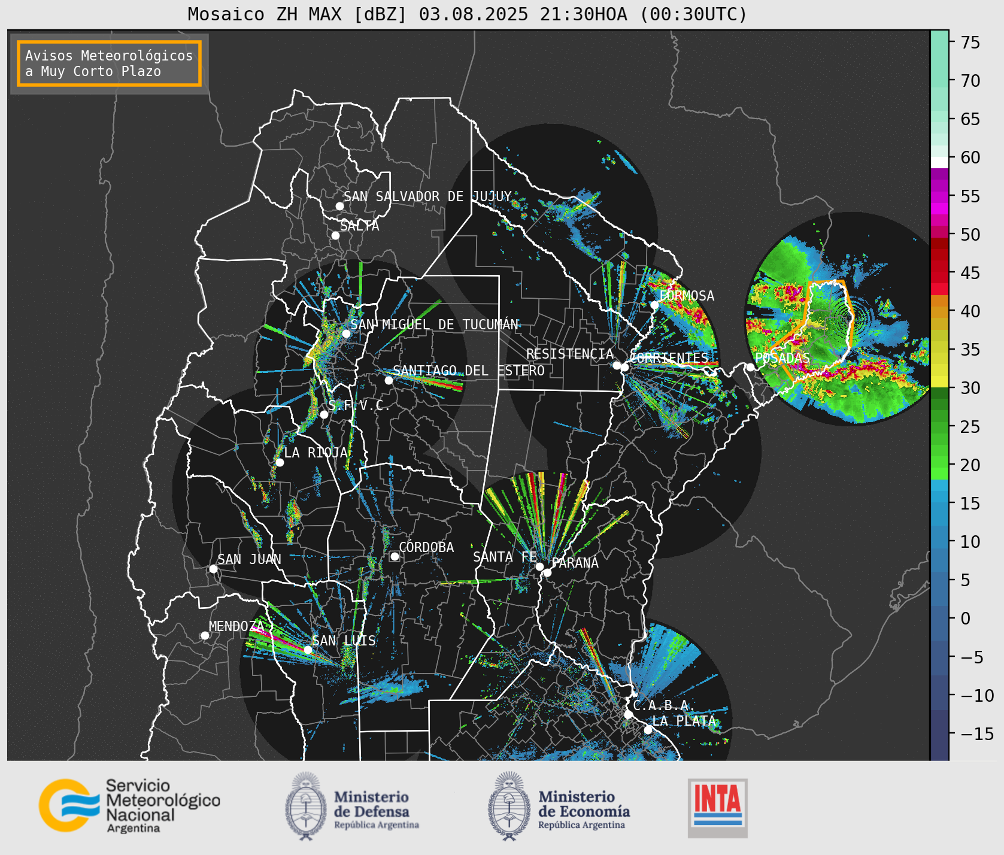Click the yellow 30 dBZ color band

click(939, 381)
